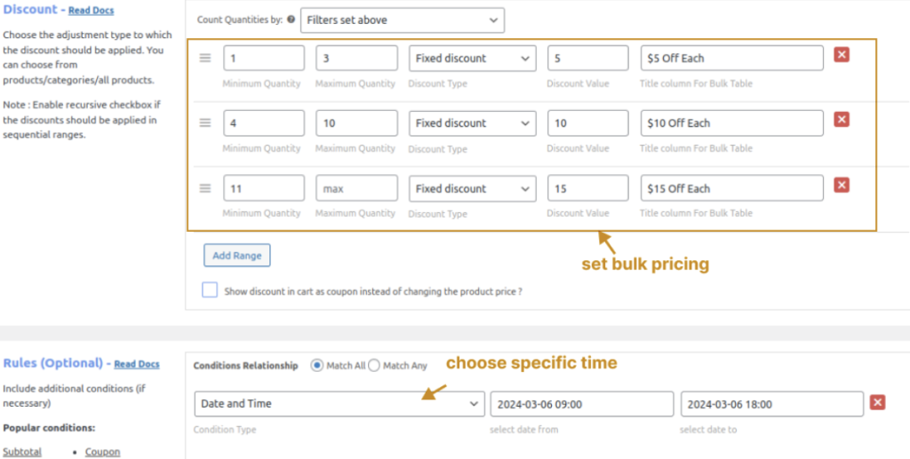Remove the 1 to 3 quantity range row

(842, 54)
